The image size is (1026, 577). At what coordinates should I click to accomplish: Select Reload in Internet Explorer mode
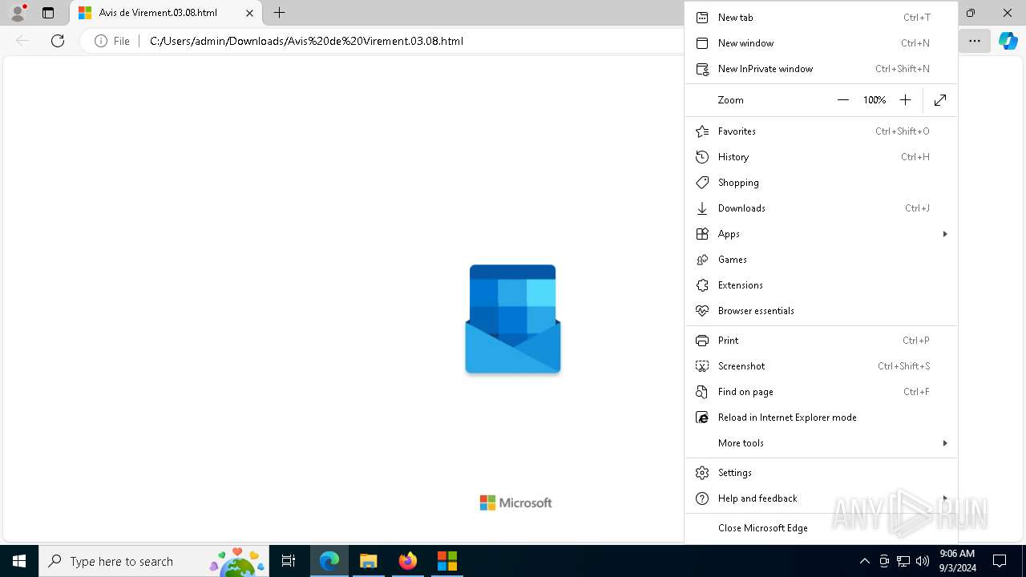coord(821,418)
